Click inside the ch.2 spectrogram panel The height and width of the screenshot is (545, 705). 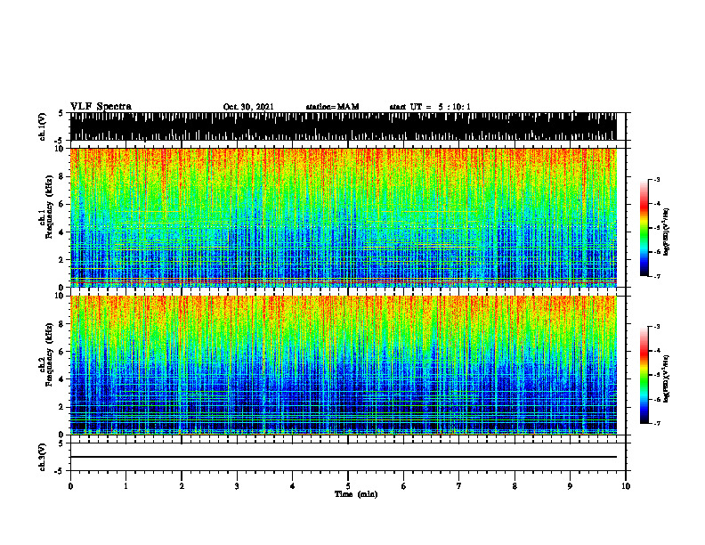click(343, 365)
